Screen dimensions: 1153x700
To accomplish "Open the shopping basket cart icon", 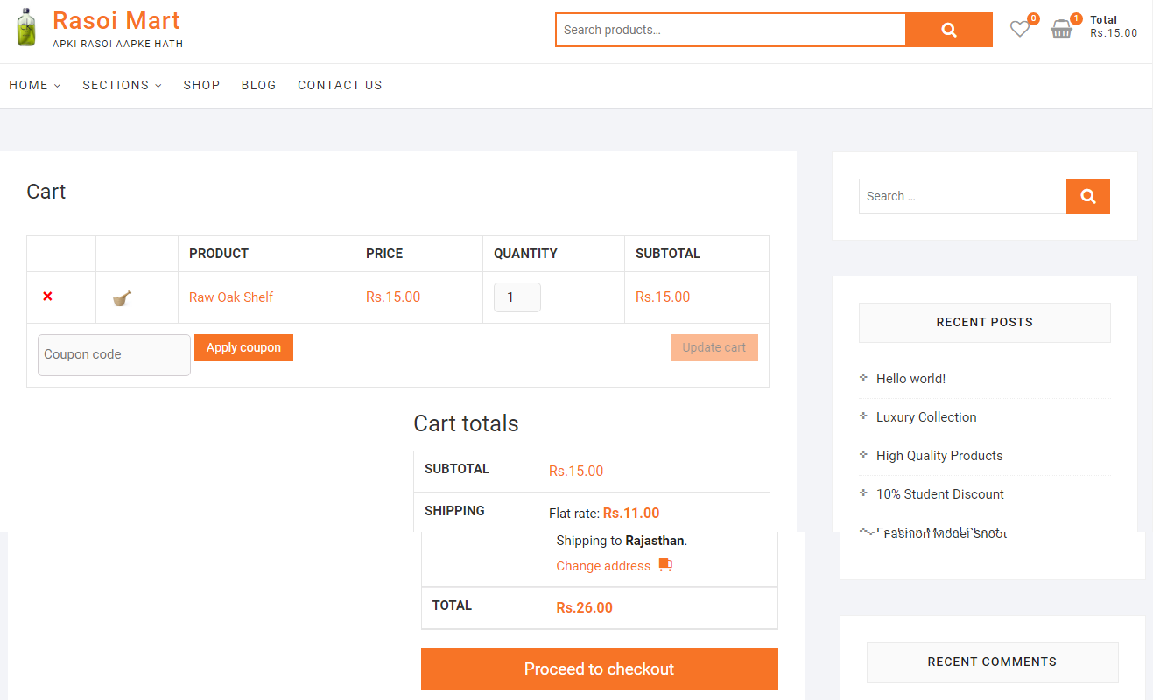I will pos(1061,30).
